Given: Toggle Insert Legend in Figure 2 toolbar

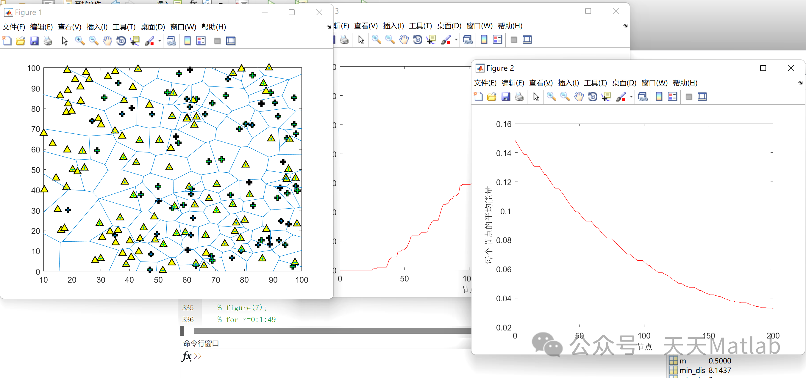Looking at the screenshot, I should coord(672,97).
